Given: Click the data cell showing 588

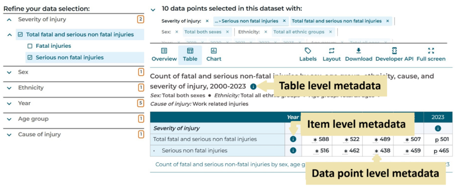Looking at the screenshot, I should (x=316, y=140).
